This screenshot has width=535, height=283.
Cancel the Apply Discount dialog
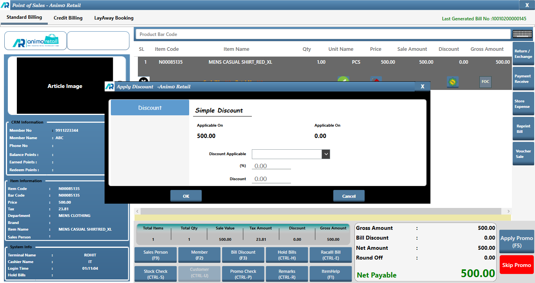(x=349, y=196)
